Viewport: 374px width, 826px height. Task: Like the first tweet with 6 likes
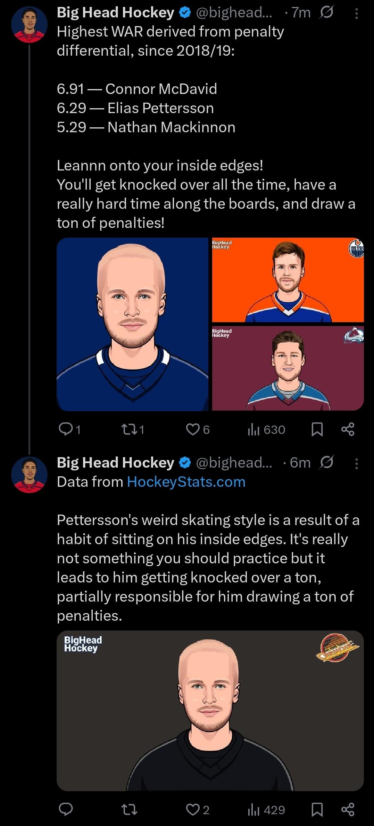point(193,429)
